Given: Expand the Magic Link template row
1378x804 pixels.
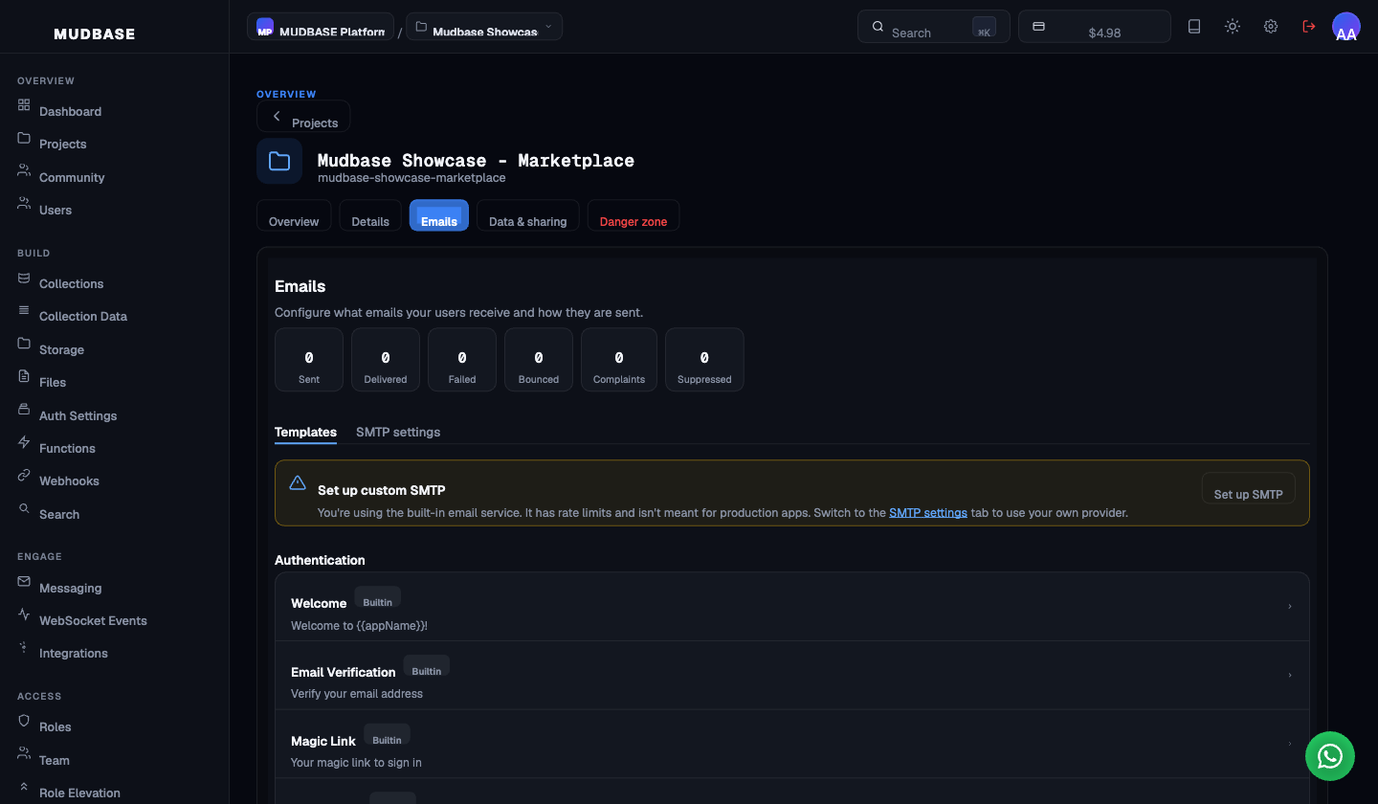Looking at the screenshot, I should 792,745.
